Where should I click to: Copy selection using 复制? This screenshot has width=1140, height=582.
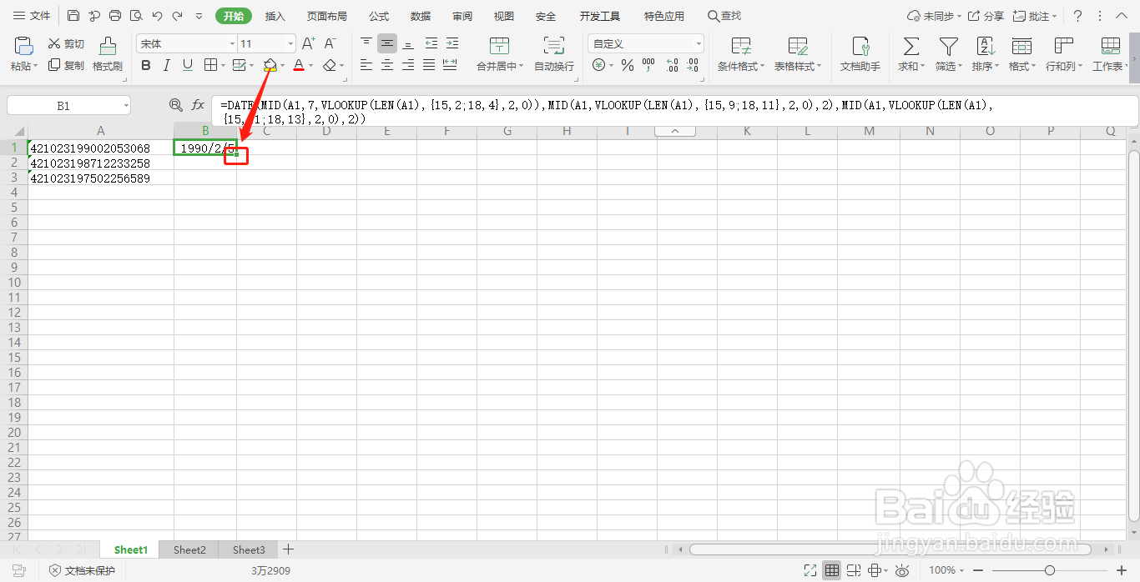(66, 65)
